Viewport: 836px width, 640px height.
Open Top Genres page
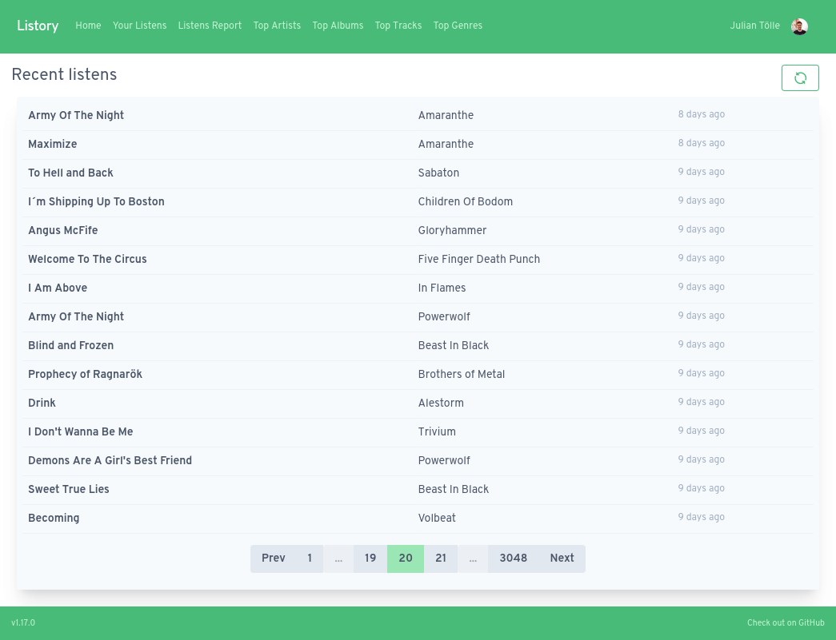point(458,26)
